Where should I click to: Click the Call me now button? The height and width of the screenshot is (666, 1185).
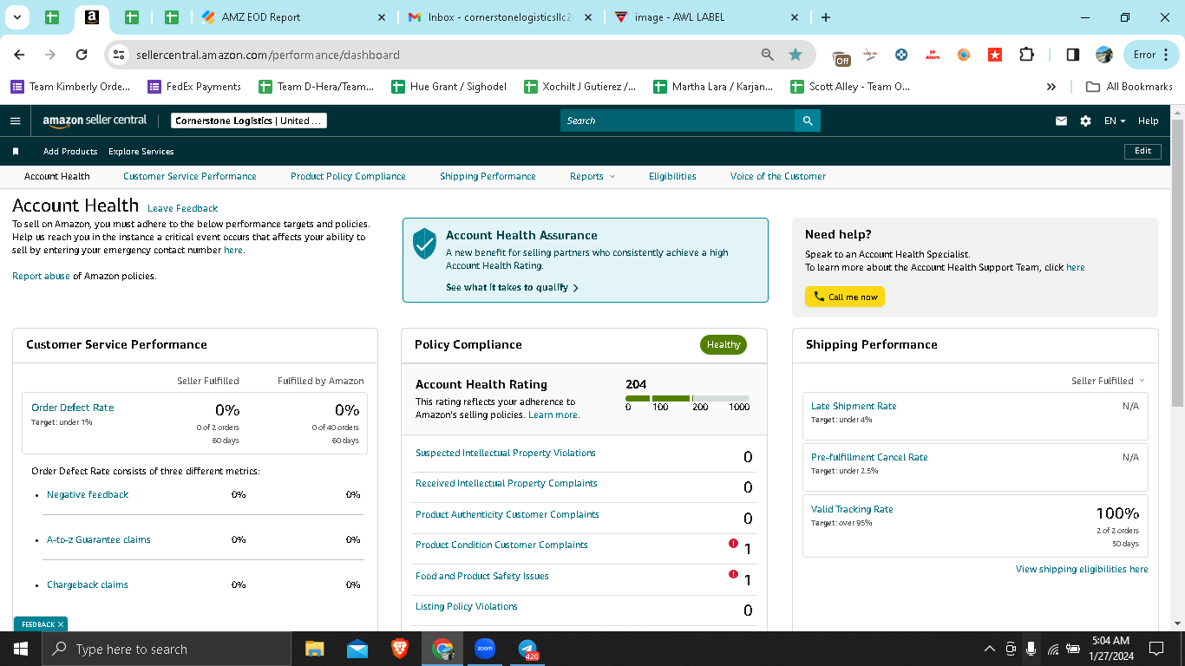pos(845,297)
